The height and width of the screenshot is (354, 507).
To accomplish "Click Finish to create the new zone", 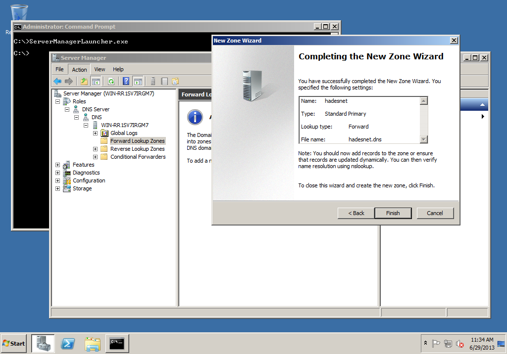I will (393, 213).
